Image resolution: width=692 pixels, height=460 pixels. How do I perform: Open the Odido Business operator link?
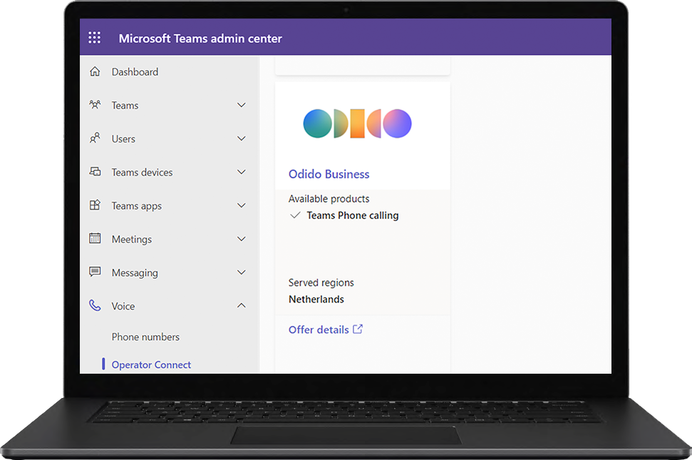point(329,174)
